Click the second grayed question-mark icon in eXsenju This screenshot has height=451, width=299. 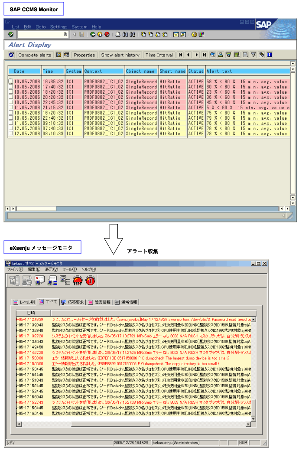27,281
